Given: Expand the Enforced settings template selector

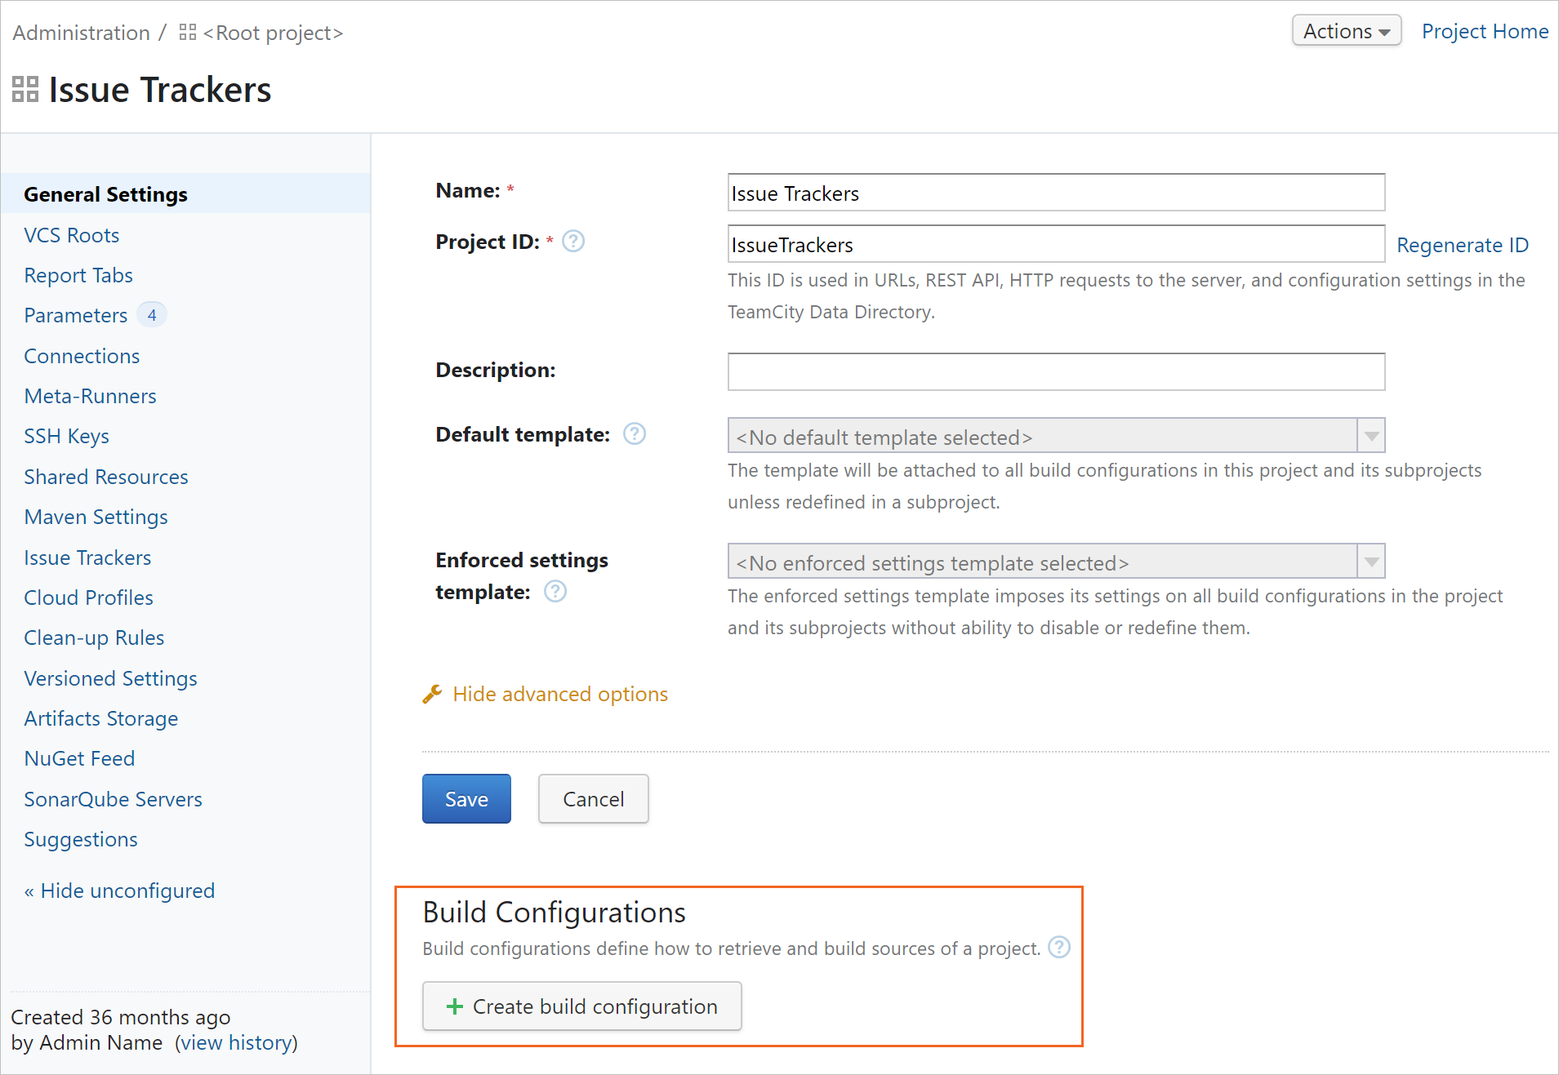Looking at the screenshot, I should (x=1370, y=562).
